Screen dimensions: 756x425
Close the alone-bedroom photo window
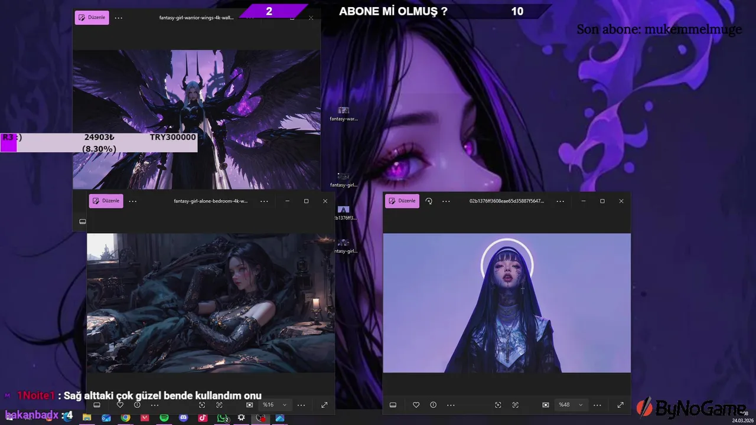pos(325,201)
